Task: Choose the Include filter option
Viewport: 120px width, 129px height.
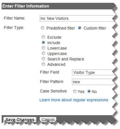Action: [43, 42]
